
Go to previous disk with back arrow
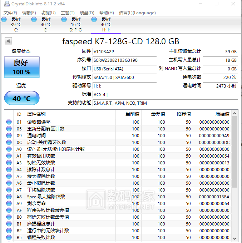point(8,41)
